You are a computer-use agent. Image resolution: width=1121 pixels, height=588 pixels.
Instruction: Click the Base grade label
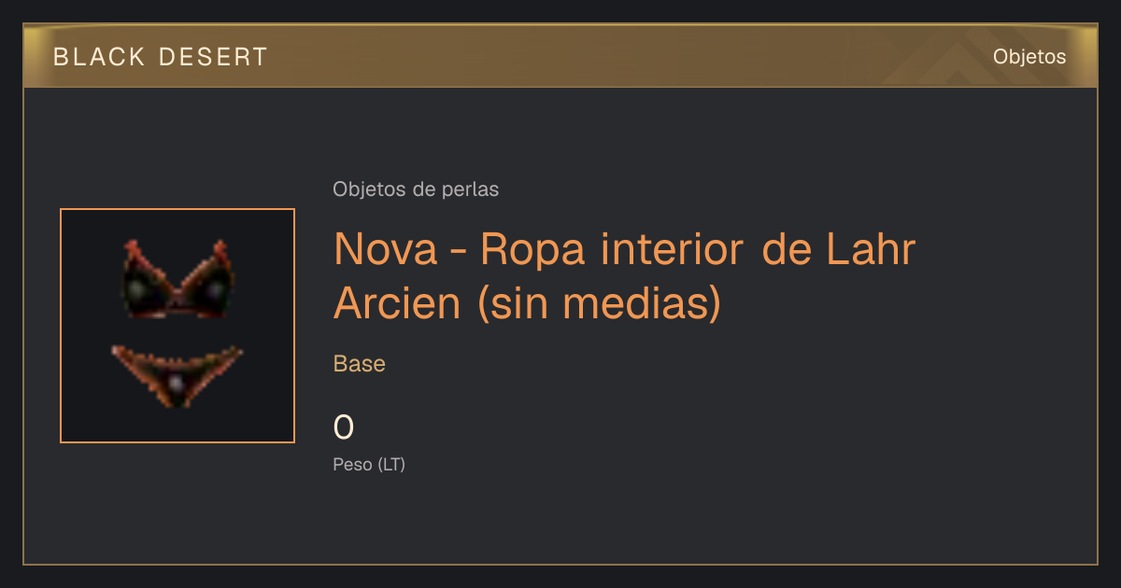pos(360,364)
